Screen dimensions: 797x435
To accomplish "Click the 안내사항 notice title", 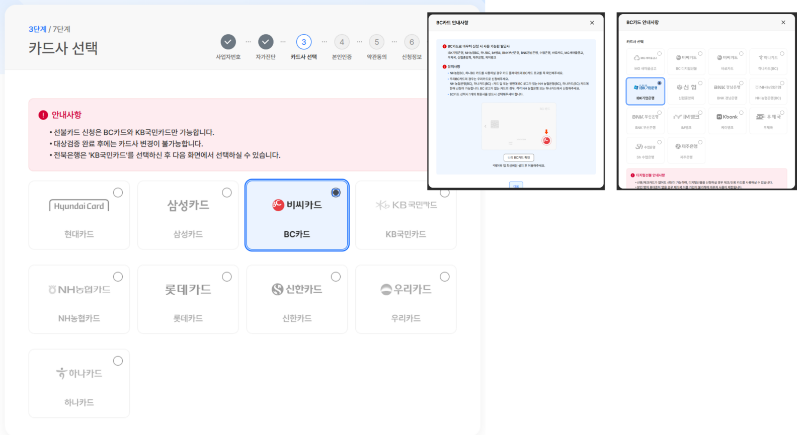I will pos(66,115).
